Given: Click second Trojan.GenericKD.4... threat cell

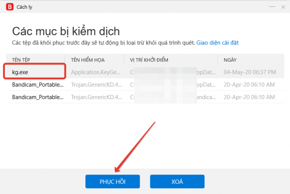Looking at the screenshot, I should pyautogui.click(x=97, y=97).
